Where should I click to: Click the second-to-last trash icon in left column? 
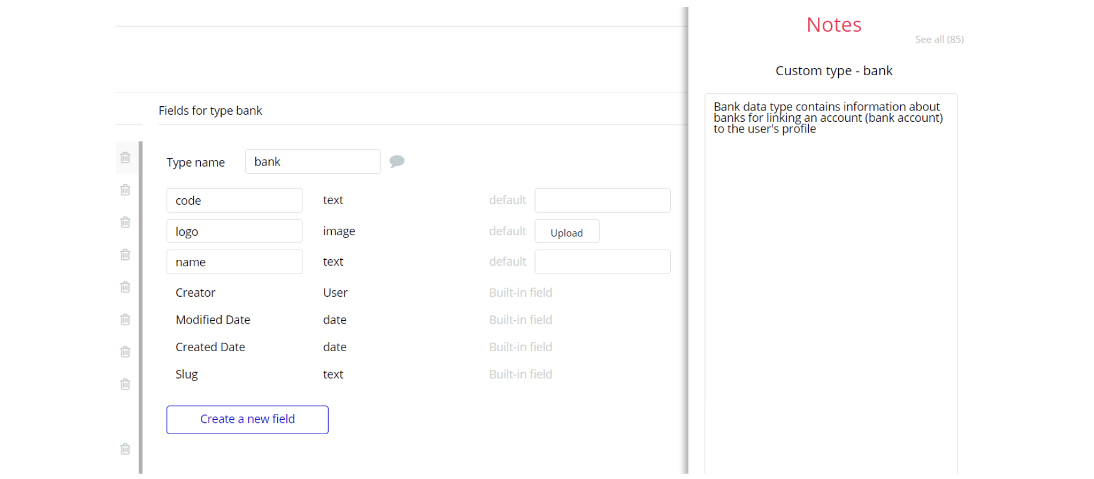[125, 384]
